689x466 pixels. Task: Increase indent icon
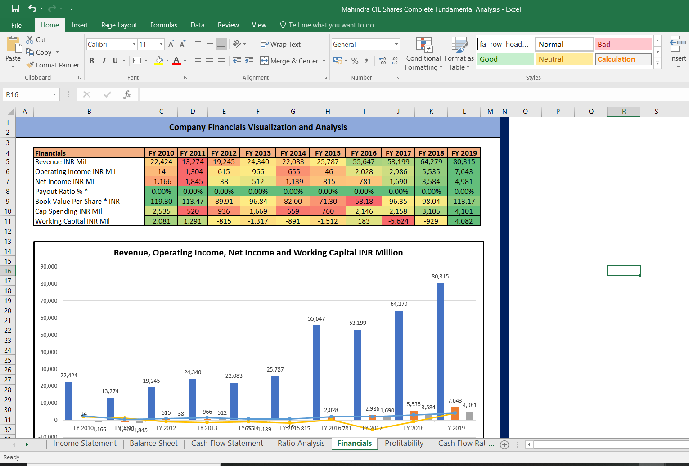pos(249,61)
